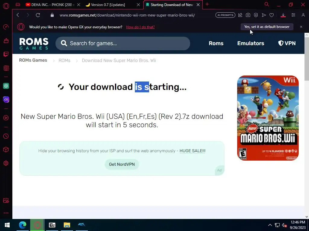Open ChatGPT in the sidebar

tap(6, 86)
